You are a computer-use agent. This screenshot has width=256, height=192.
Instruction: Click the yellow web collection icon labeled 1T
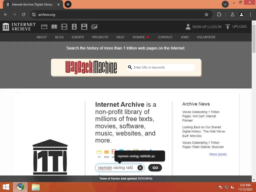[99, 152]
